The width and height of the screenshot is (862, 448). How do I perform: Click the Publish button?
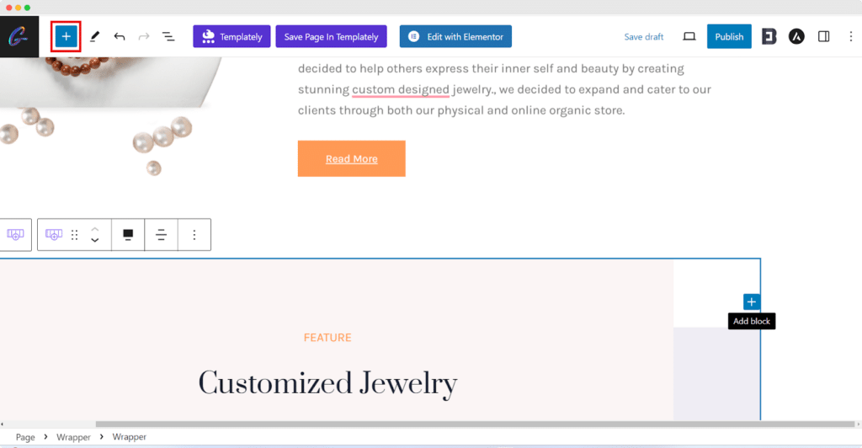(x=729, y=37)
